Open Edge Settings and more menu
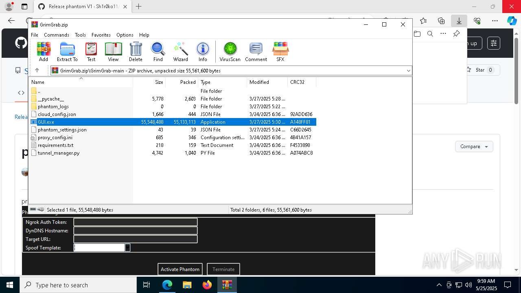 tap(495, 20)
